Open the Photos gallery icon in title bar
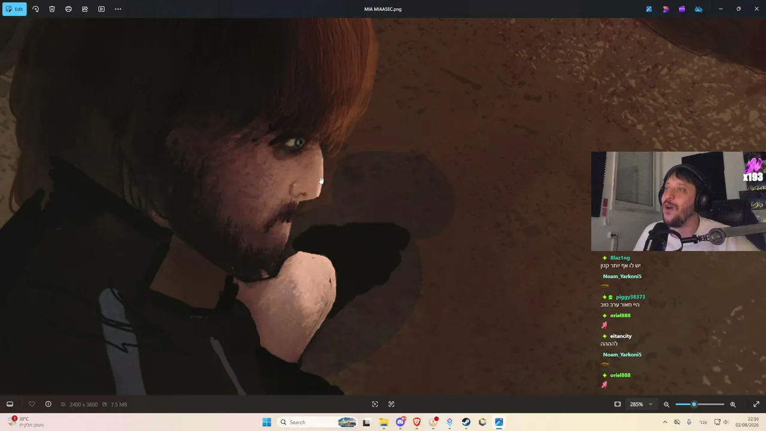 click(x=649, y=9)
